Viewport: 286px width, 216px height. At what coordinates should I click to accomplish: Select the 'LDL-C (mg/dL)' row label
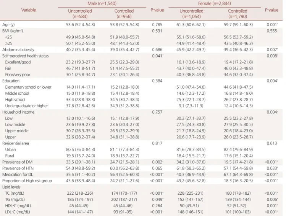coord(18,212)
